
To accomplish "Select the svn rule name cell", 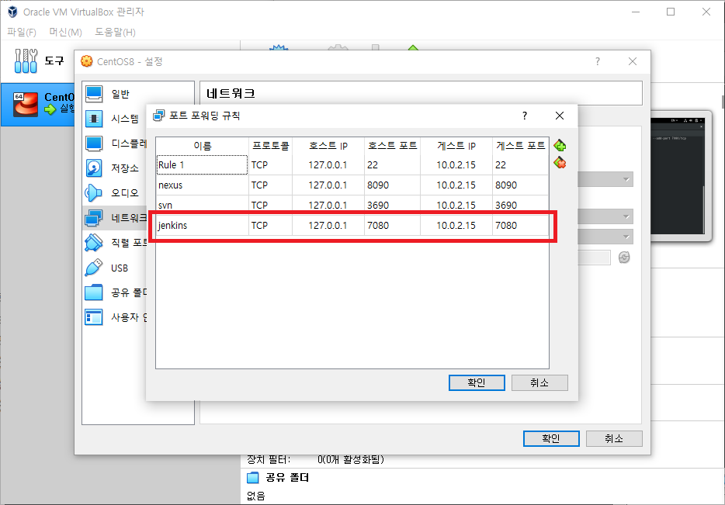I will (x=202, y=205).
